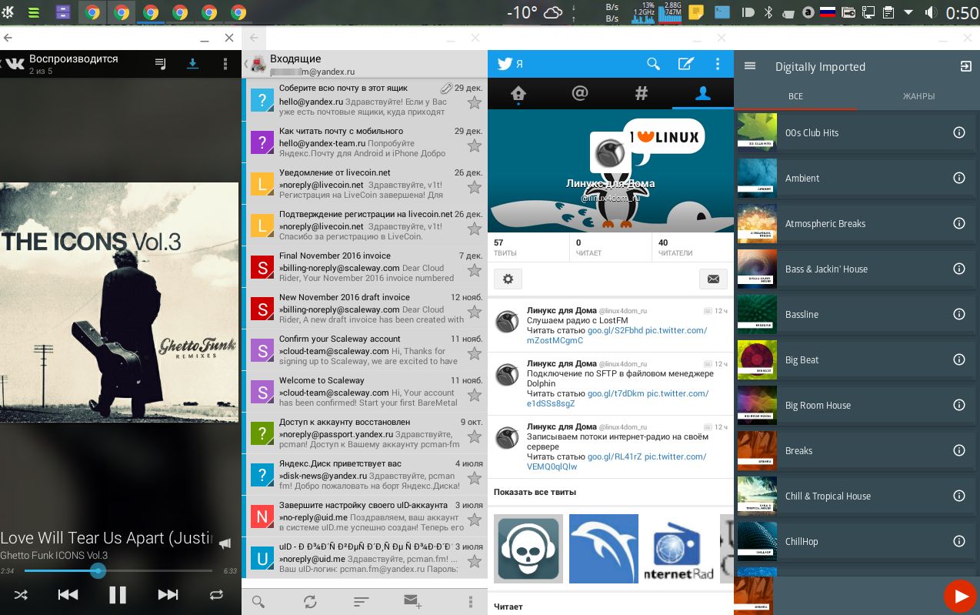
Task: Click Показать все твиты link
Action: [535, 492]
